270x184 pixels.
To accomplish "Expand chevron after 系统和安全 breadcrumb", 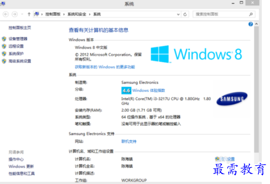I will tap(90, 15).
